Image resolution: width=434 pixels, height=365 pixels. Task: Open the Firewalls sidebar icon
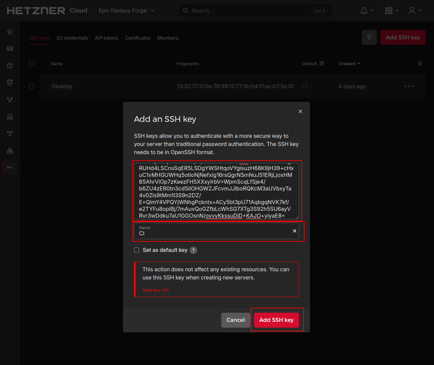pos(10,150)
